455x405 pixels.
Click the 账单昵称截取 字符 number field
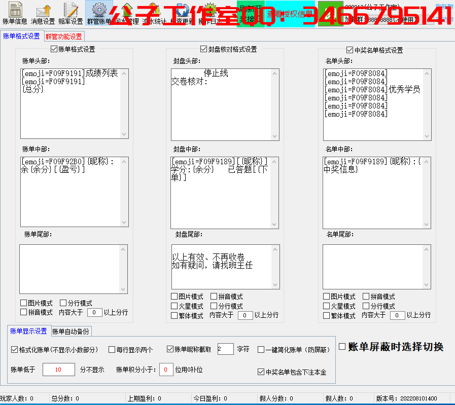click(225, 349)
